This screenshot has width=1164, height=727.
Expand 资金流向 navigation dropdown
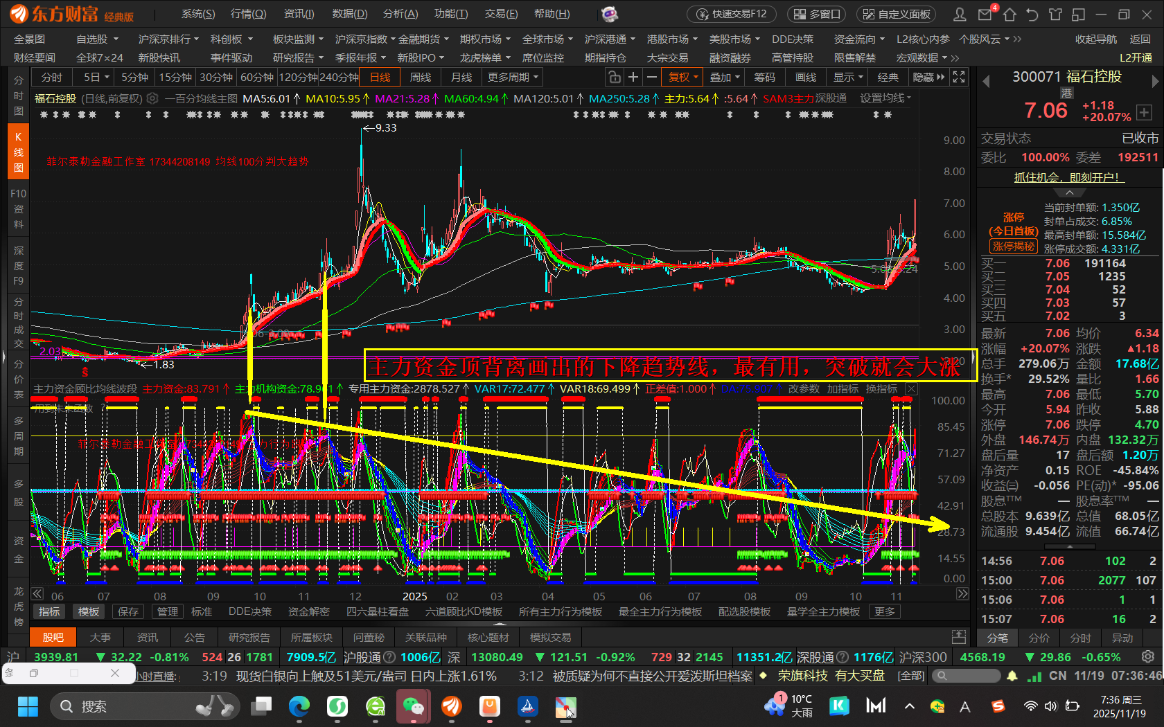click(x=860, y=39)
